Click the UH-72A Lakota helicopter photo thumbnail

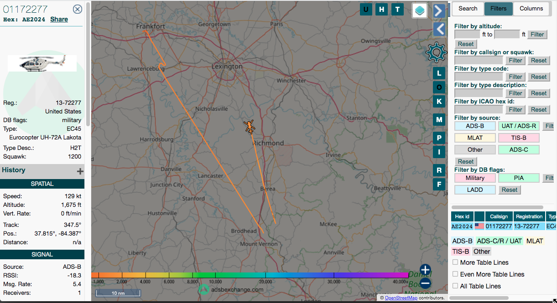pos(42,63)
